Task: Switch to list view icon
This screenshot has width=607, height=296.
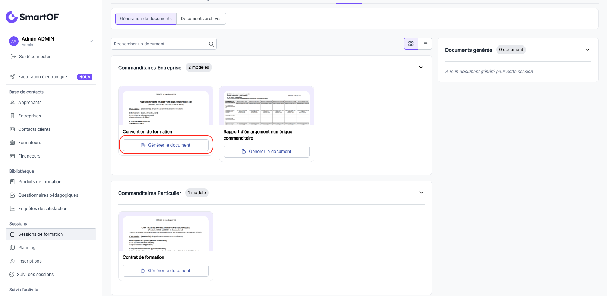Action: click(425, 44)
